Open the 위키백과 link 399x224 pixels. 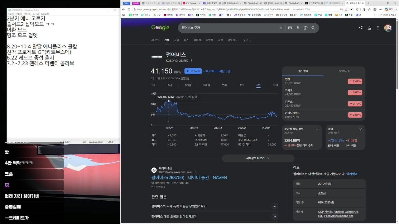point(352,174)
